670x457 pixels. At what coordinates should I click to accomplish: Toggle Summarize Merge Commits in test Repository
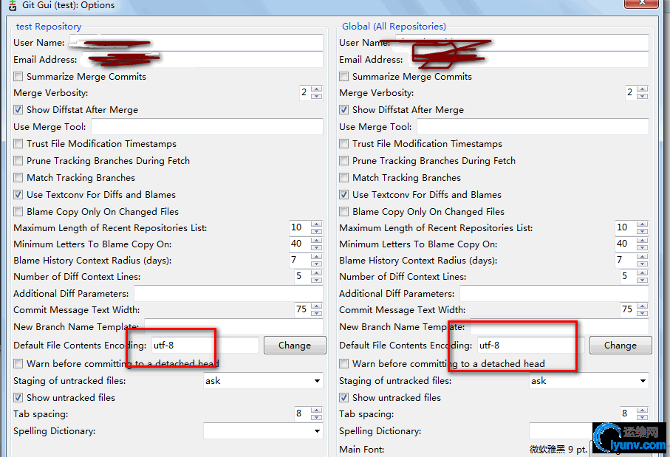(x=18, y=77)
